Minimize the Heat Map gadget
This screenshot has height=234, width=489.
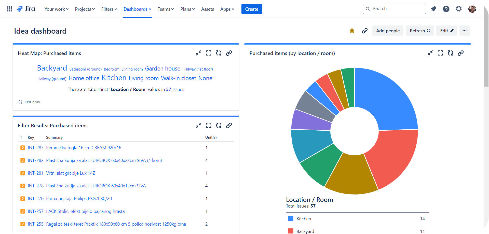pyautogui.click(x=198, y=53)
